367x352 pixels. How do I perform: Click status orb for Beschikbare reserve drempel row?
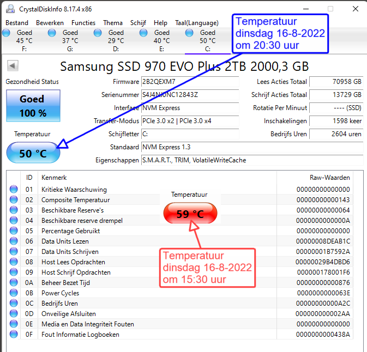pyautogui.click(x=14, y=220)
